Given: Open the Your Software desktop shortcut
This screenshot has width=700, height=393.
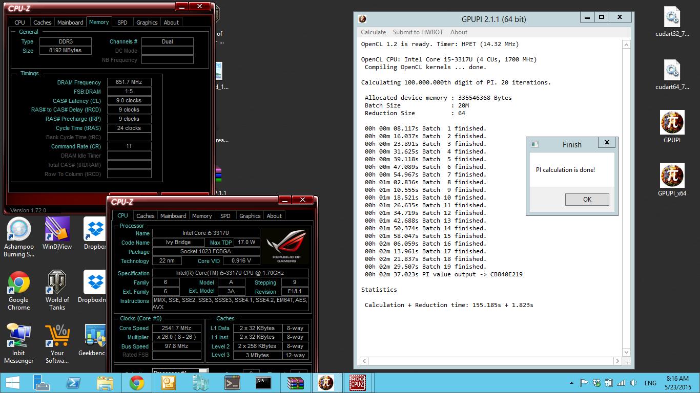Looking at the screenshot, I should pyautogui.click(x=57, y=343).
